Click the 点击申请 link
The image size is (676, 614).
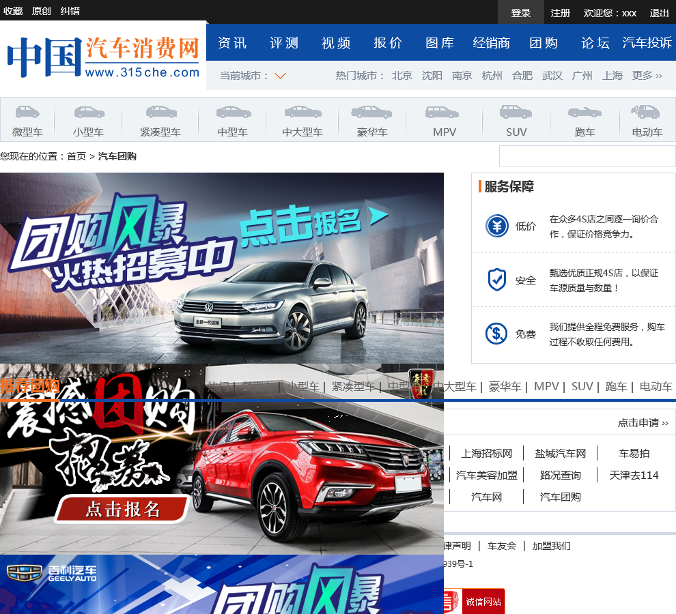(643, 423)
